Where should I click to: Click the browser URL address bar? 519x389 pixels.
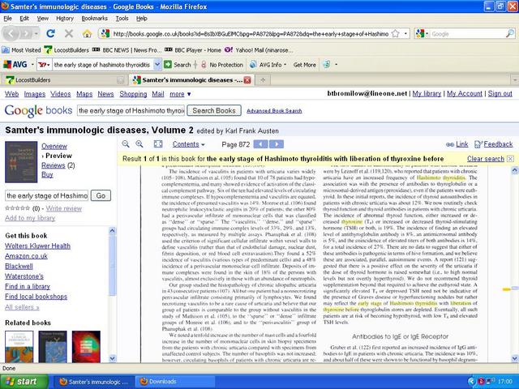(251, 34)
